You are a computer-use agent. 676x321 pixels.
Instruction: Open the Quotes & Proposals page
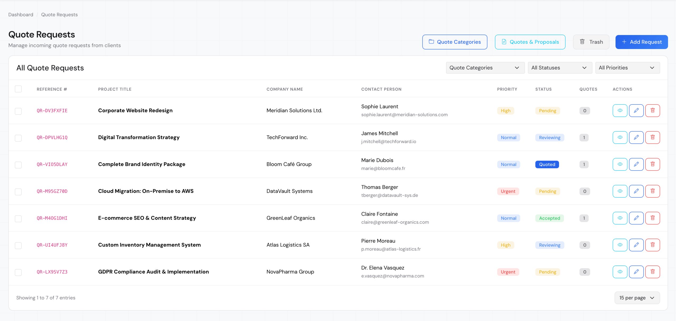(x=530, y=42)
